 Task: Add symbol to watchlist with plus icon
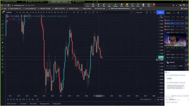tap(174, 13)
